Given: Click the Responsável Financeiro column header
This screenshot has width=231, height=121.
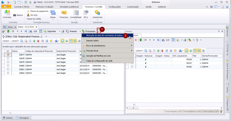Looking at the screenshot, I should click(66, 51).
